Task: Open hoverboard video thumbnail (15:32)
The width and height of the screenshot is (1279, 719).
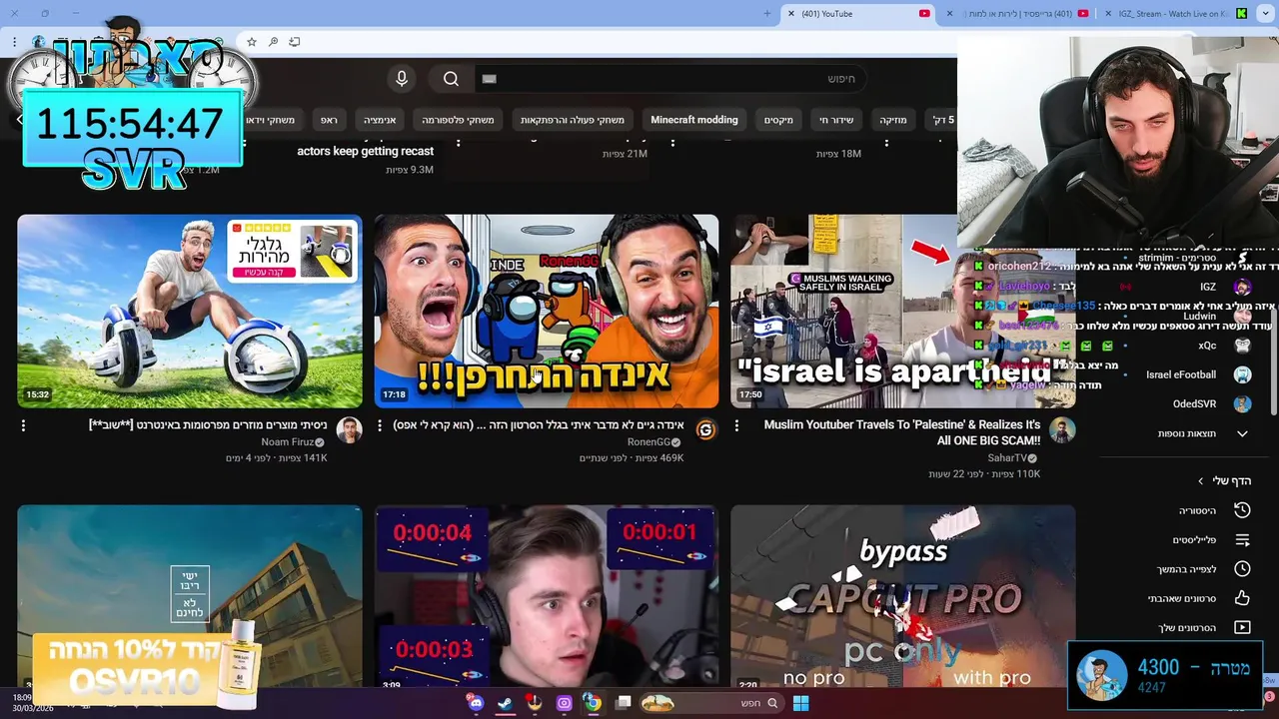Action: click(x=190, y=311)
